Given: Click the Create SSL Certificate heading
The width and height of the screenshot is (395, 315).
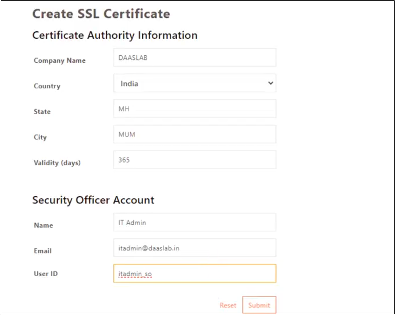Looking at the screenshot, I should (101, 14).
